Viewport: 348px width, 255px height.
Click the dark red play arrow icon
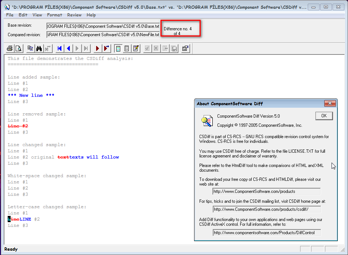[x=98, y=48]
